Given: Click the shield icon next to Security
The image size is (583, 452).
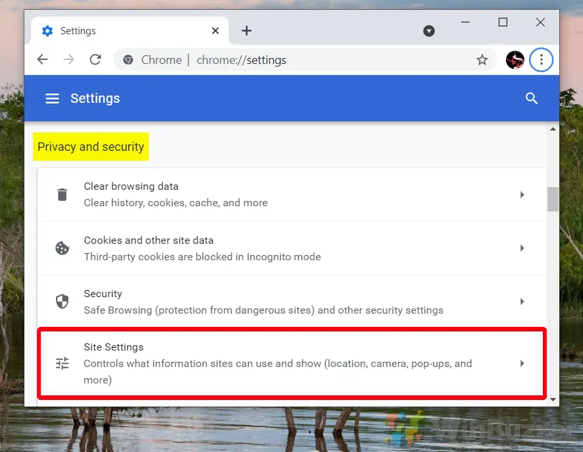Looking at the screenshot, I should (62, 302).
